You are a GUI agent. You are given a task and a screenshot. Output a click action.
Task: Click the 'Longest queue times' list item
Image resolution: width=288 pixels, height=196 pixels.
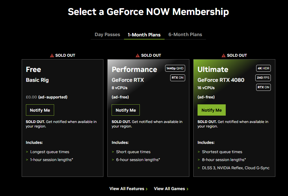[50, 152]
